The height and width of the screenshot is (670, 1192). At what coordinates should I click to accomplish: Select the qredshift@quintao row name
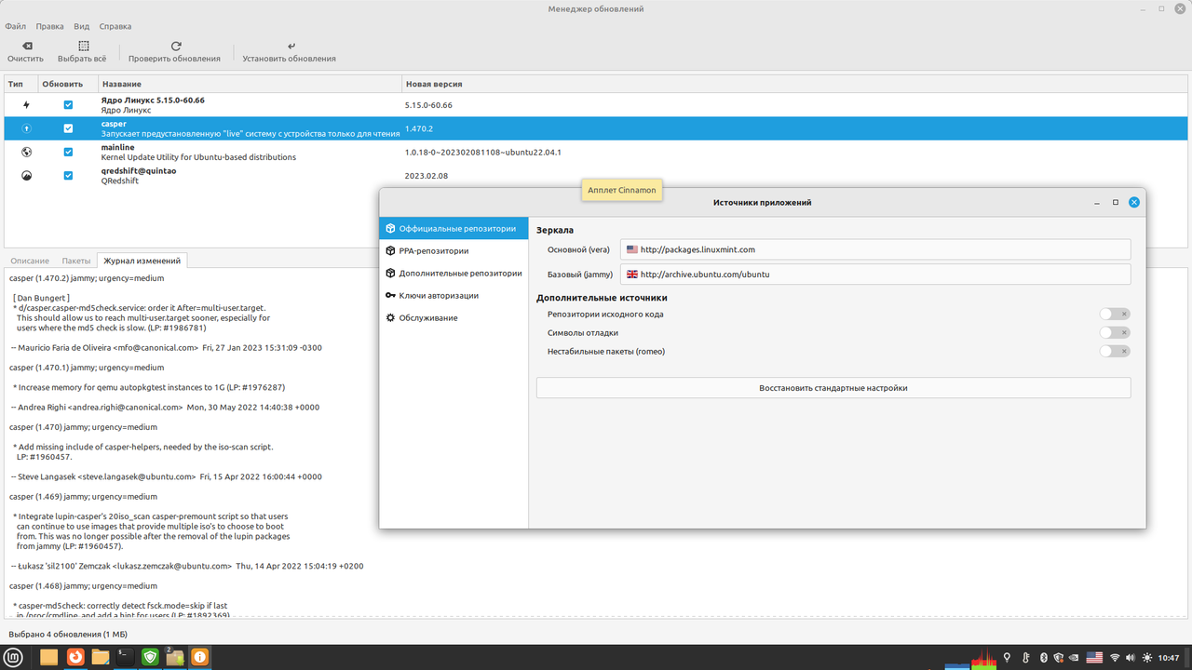[x=139, y=170]
